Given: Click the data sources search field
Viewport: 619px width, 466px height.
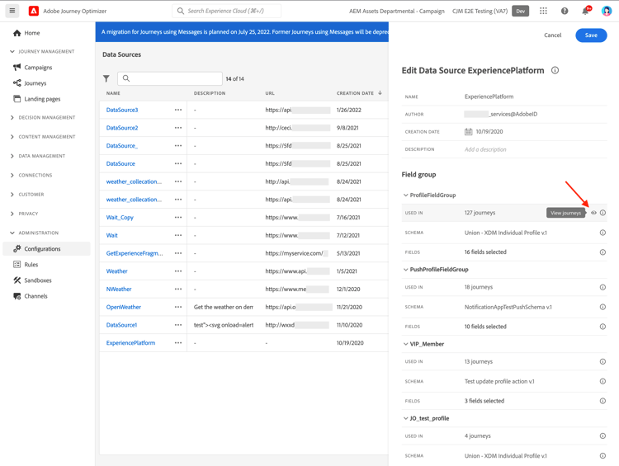Looking at the screenshot, I should click(170, 78).
